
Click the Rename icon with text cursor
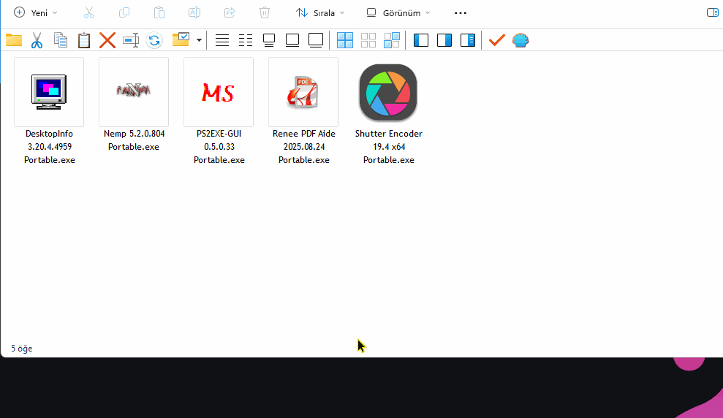coord(131,40)
